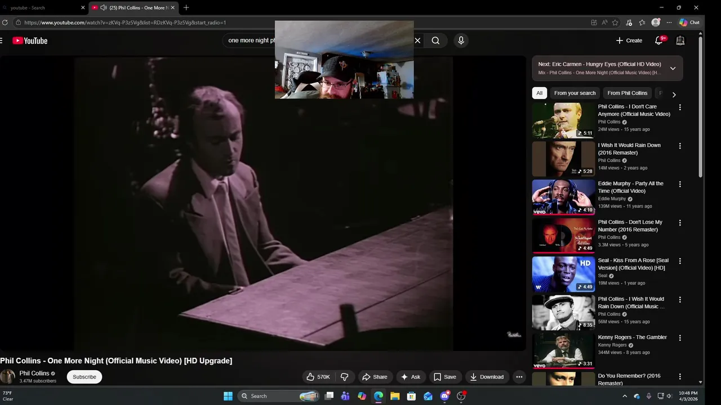Refresh the page

coord(5,22)
